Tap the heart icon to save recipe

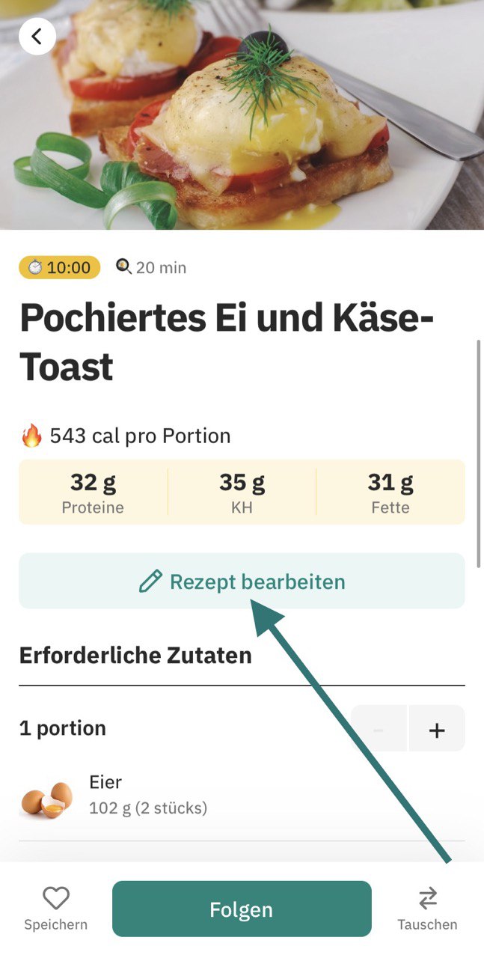55,897
